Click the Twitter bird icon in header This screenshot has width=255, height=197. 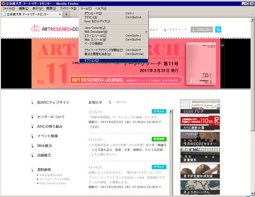(x=218, y=29)
